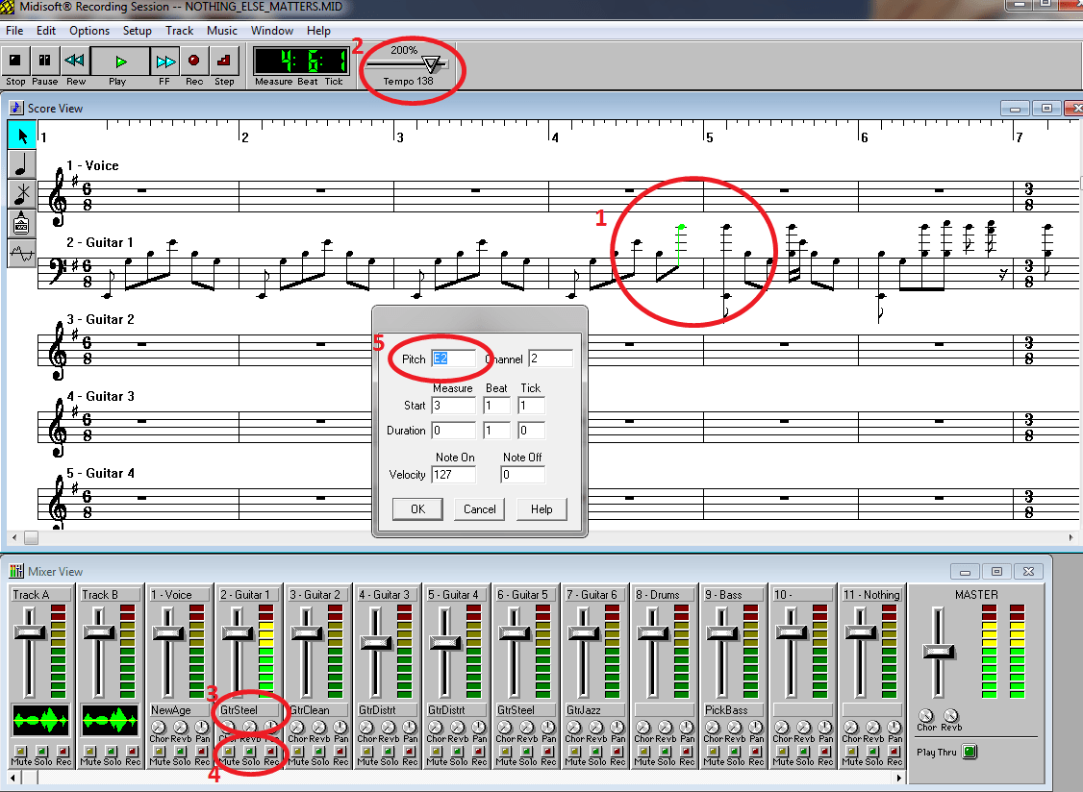1083x792 pixels.
Task: Click Cancel in the note dialog
Action: click(479, 508)
